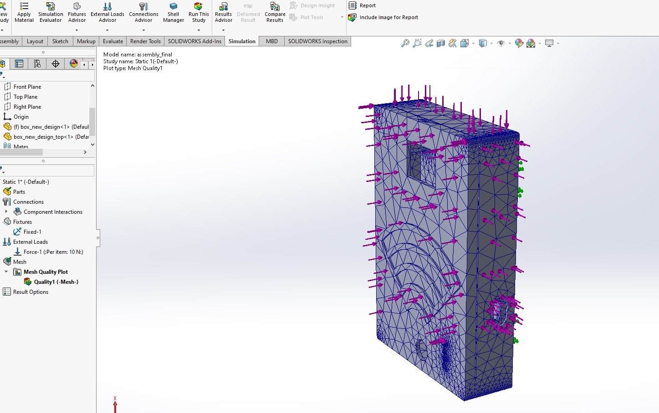Screen dimensions: 659x413
Task: Select the DisplayManager color-wheel tab
Action: (x=73, y=64)
